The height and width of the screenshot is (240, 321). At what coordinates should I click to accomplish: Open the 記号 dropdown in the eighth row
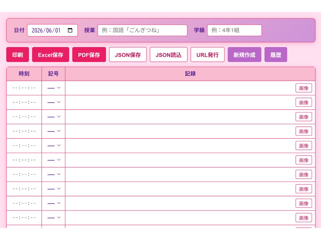(53, 189)
